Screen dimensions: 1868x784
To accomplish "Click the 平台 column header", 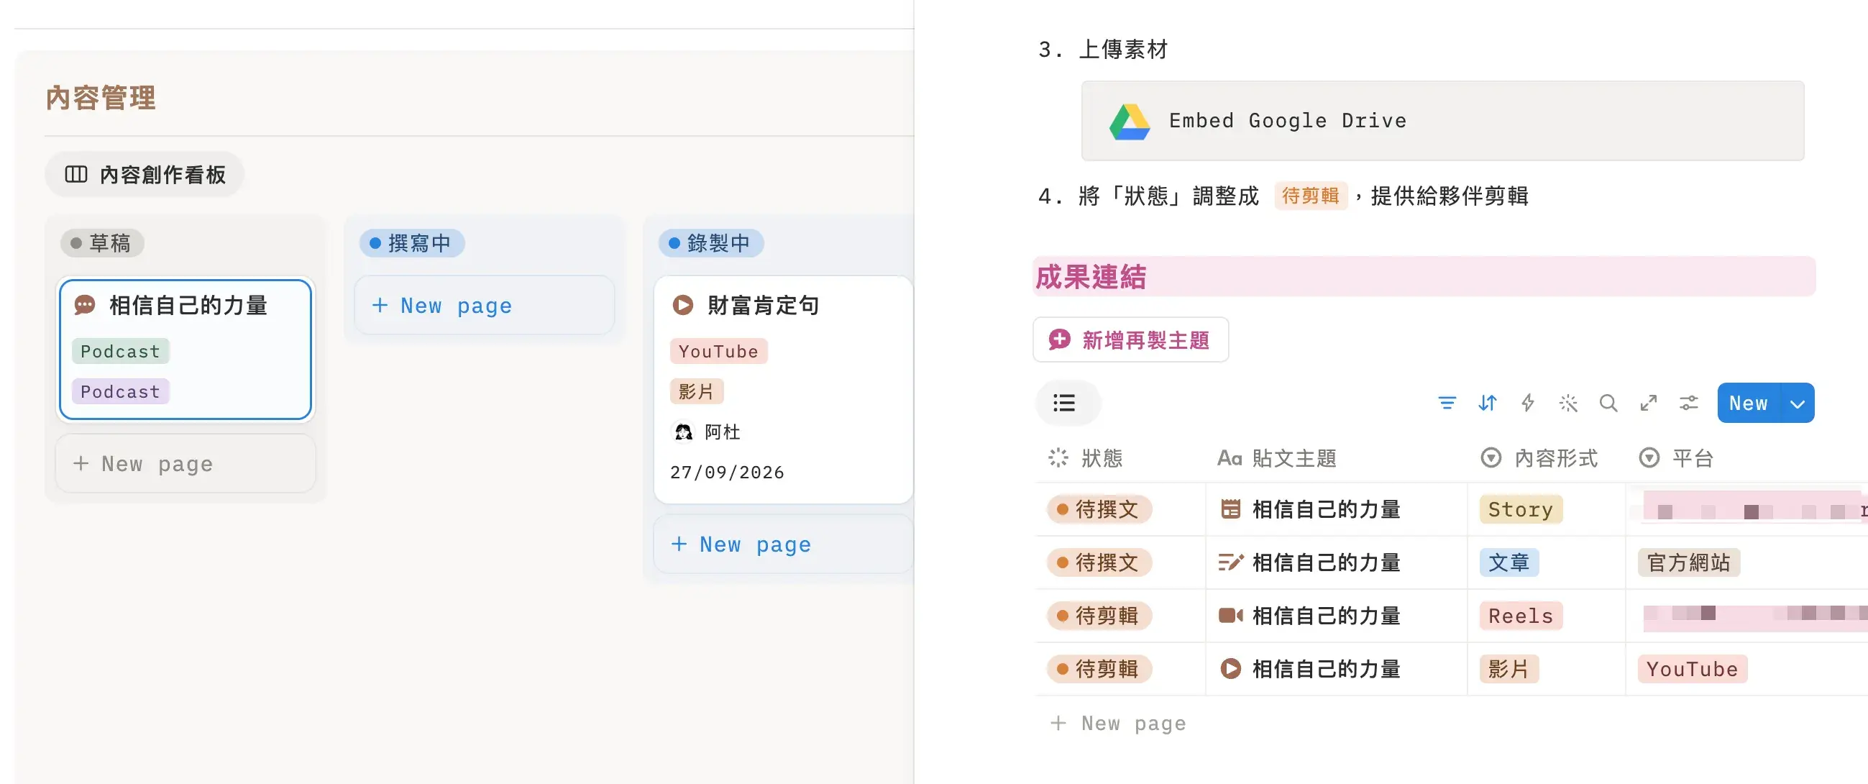I will [1675, 457].
